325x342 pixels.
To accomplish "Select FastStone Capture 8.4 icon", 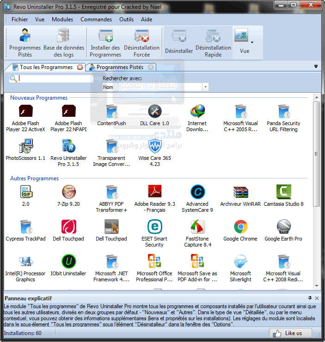I will pos(197,234).
